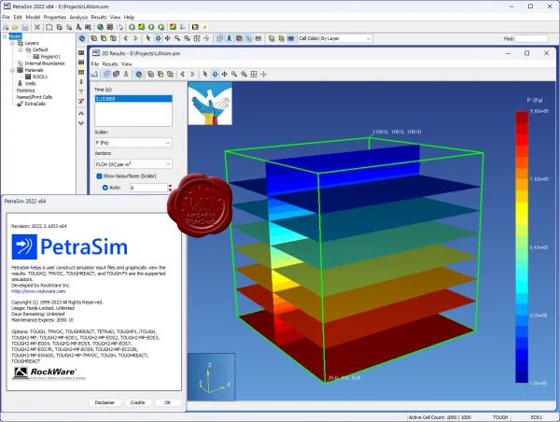Open the Analysis menu

click(x=78, y=17)
